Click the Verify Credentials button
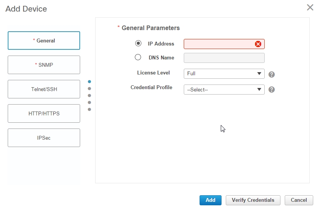Image resolution: width=319 pixels, height=208 pixels. (253, 200)
